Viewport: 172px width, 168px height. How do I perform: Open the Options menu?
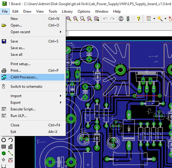click(84, 11)
